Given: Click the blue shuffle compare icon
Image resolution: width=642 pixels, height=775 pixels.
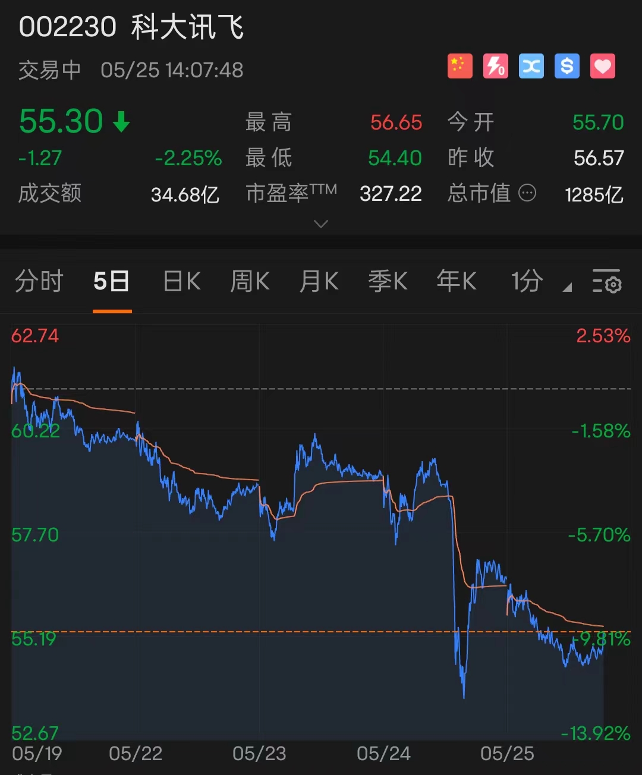Looking at the screenshot, I should (x=531, y=65).
